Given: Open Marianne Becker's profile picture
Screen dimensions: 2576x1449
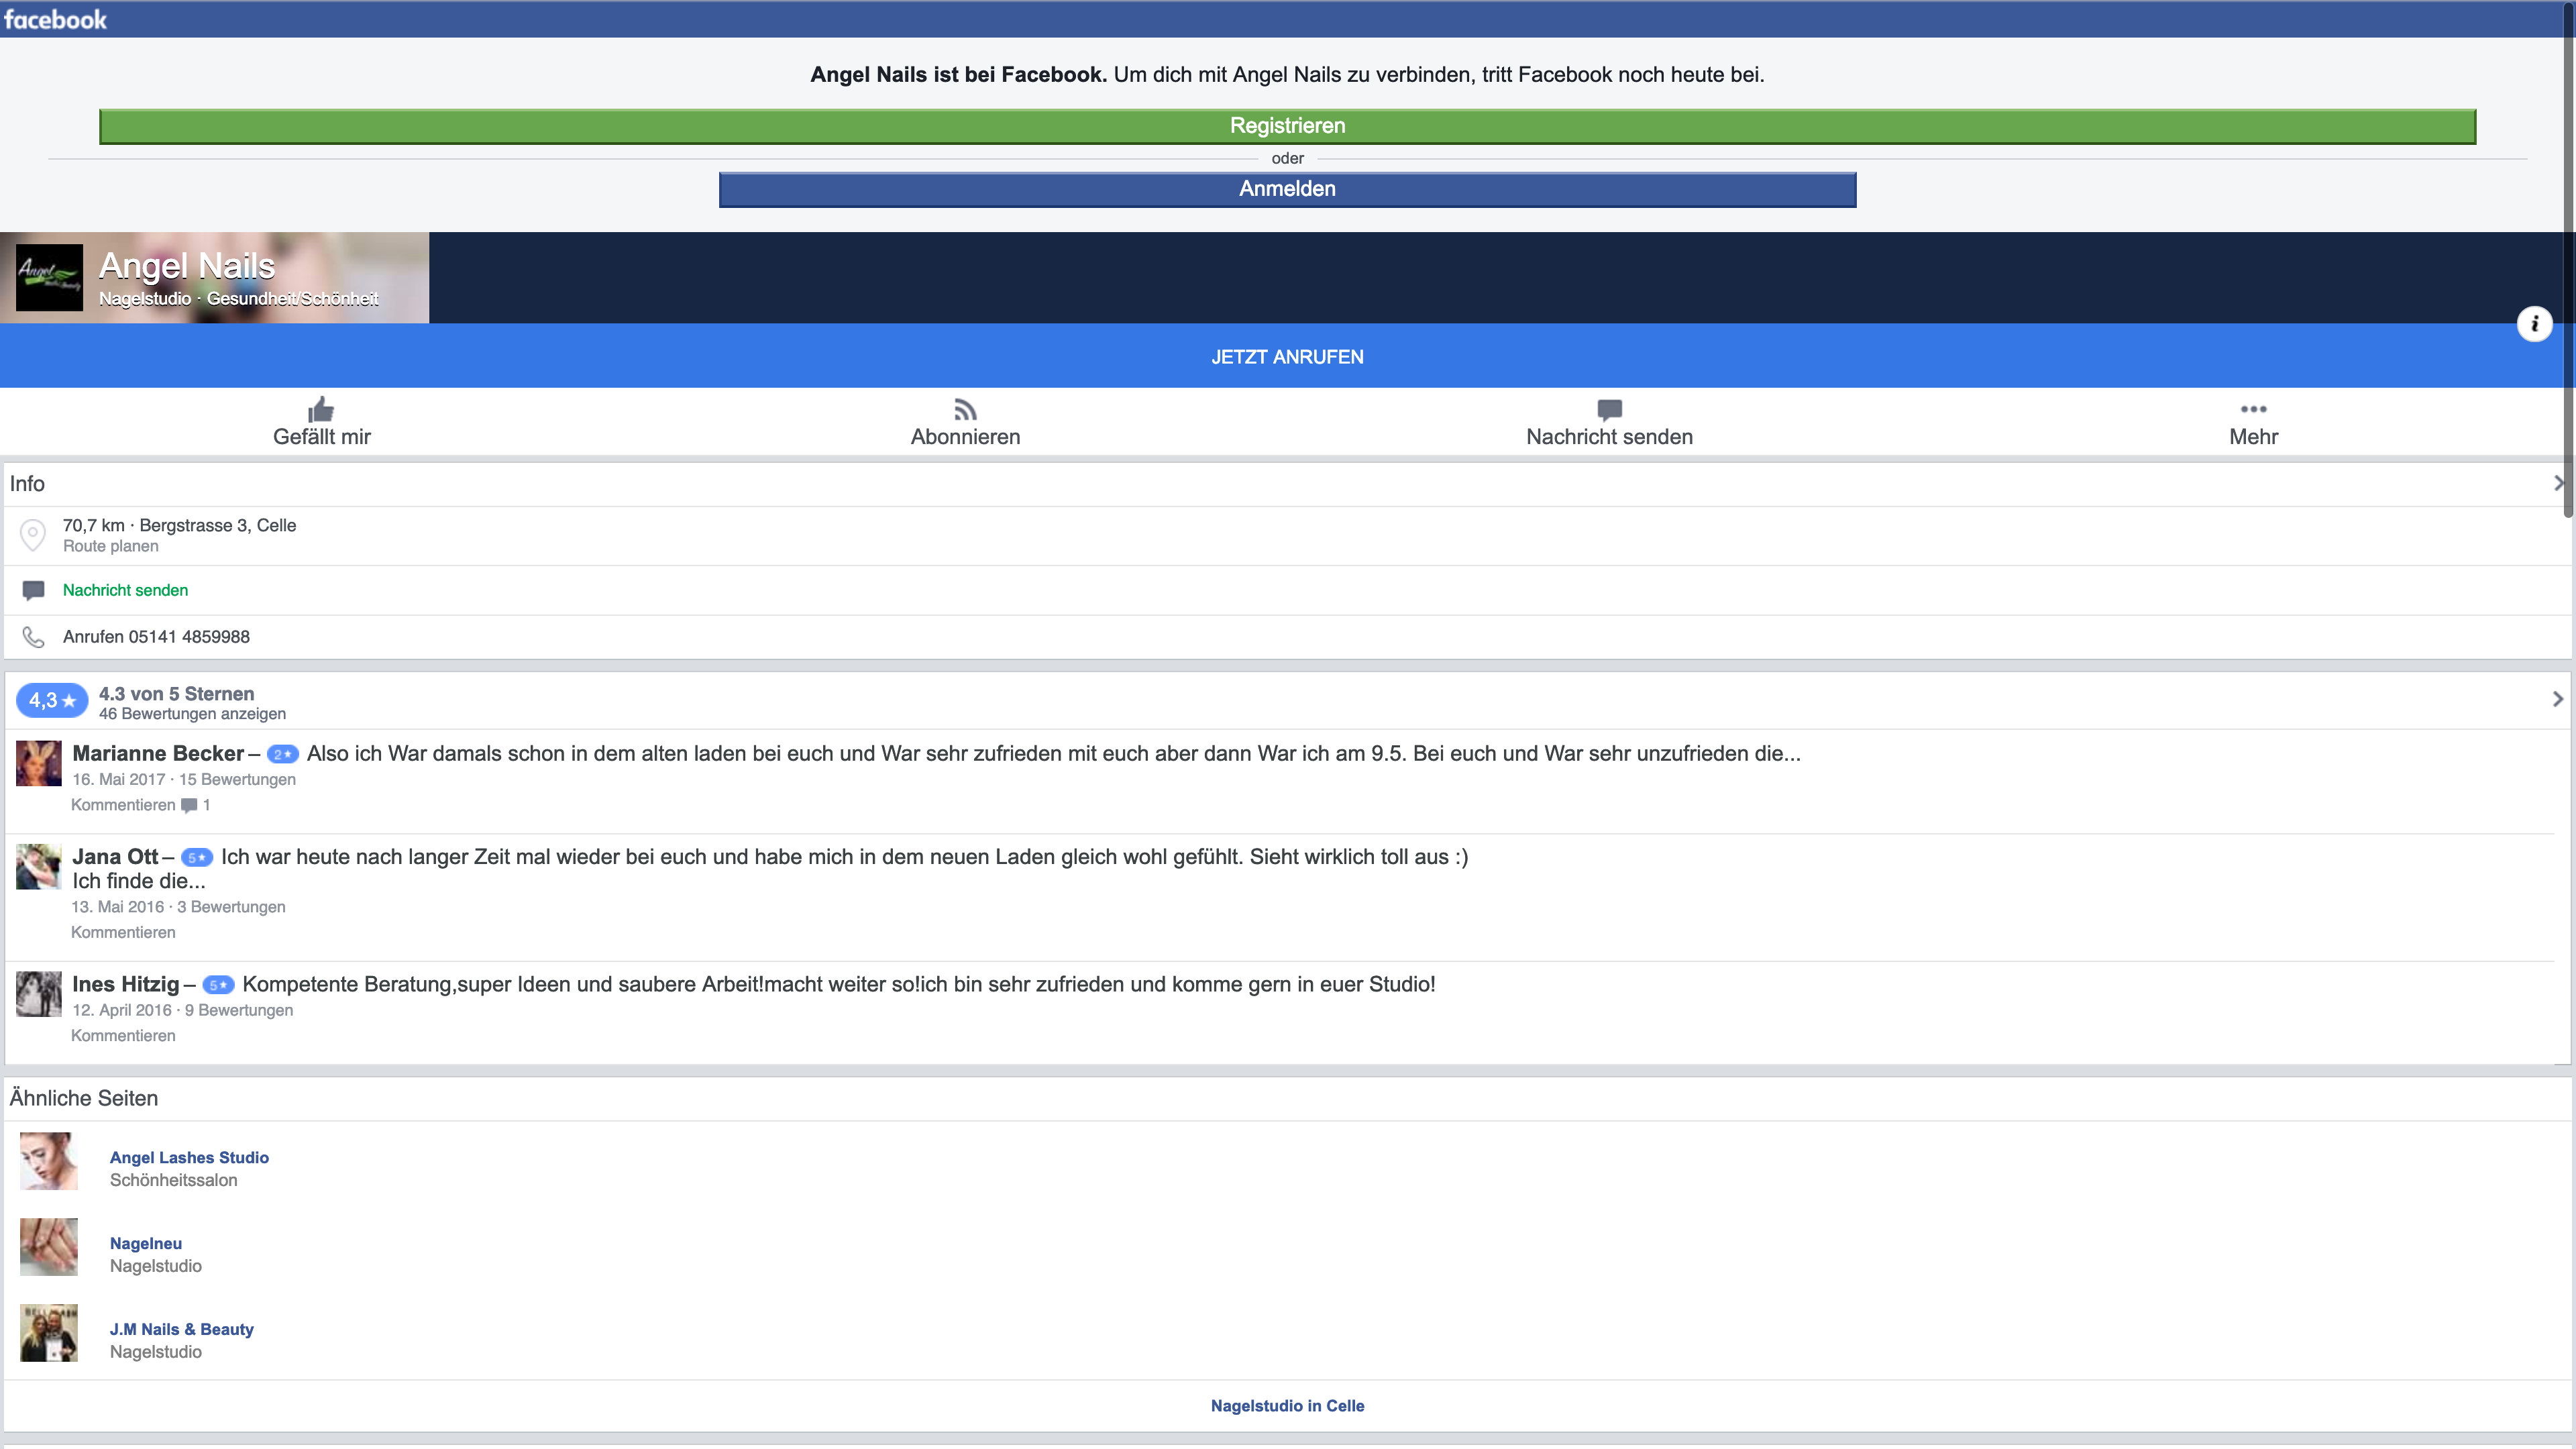Looking at the screenshot, I should [x=39, y=764].
